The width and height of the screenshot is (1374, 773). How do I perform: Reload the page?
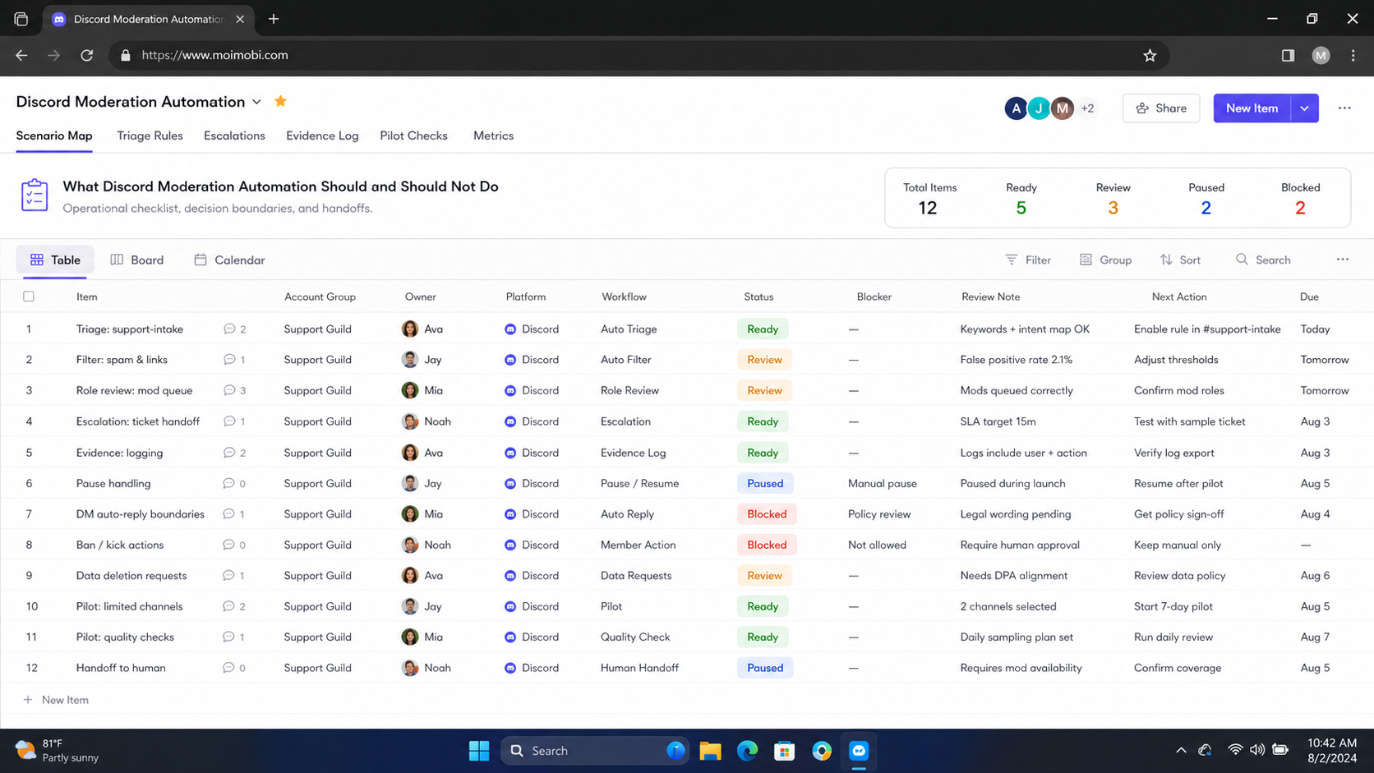click(86, 55)
